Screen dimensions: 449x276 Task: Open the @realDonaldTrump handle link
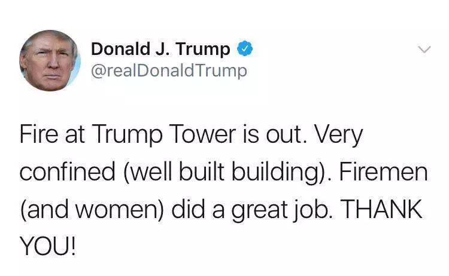point(169,71)
